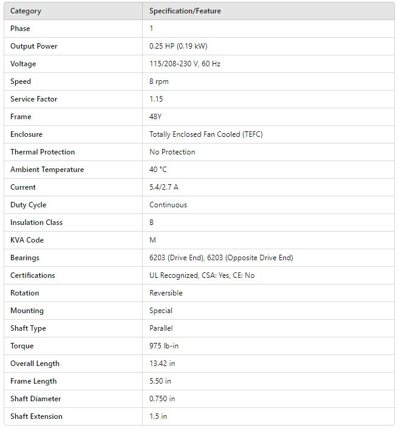Select the Totally Enclosed Fan Cooled text
Viewport: 399px width, 428px height.
click(x=206, y=134)
